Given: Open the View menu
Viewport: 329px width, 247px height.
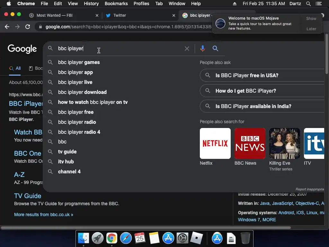Looking at the screenshot, I should (x=73, y=4).
